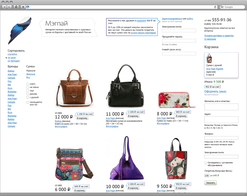Expand Фотографии under the brown Radley bag

pos(61,127)
